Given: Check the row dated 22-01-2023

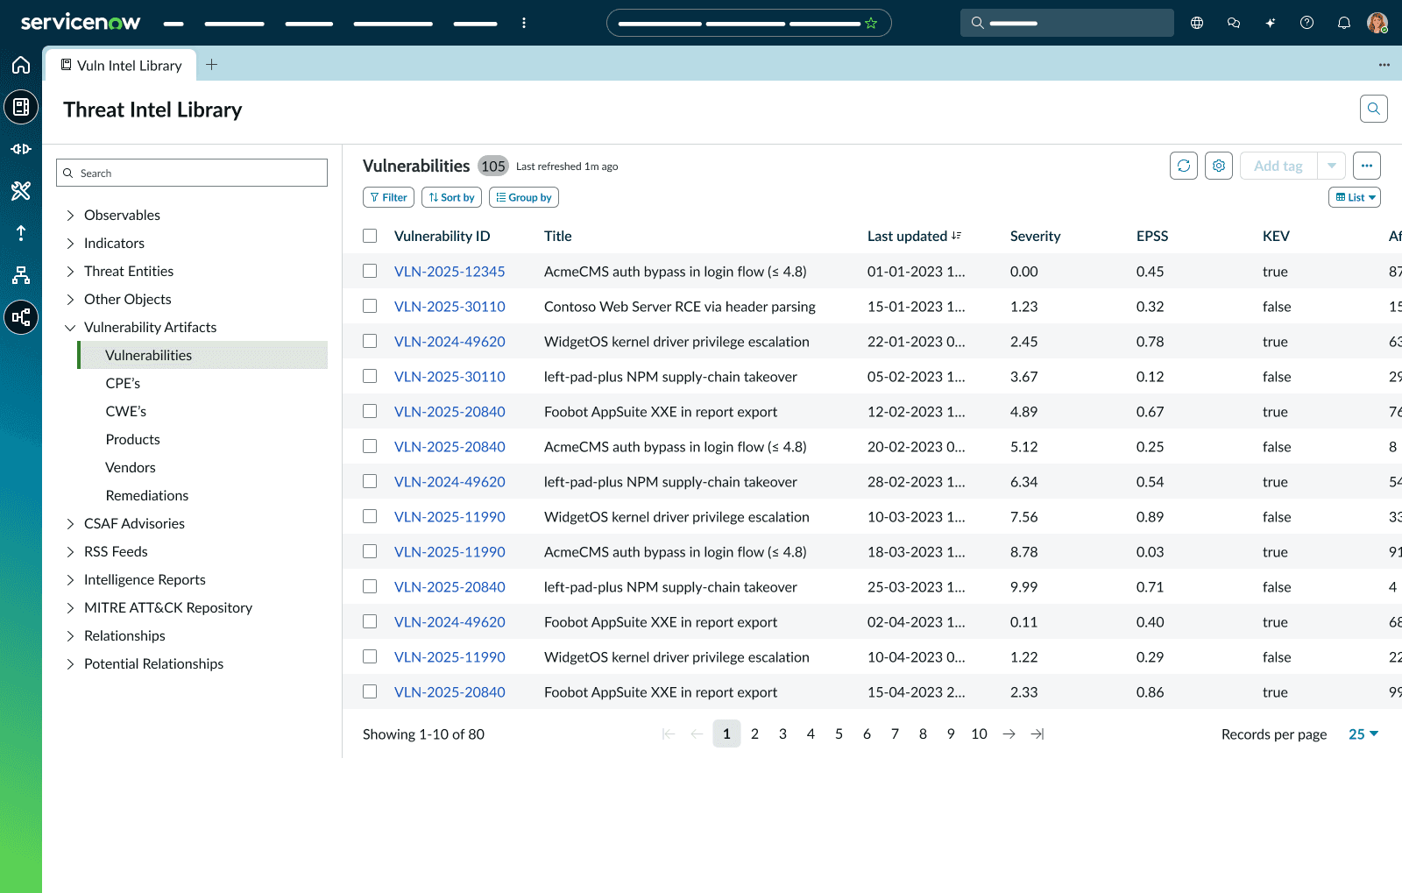Looking at the screenshot, I should click(370, 341).
